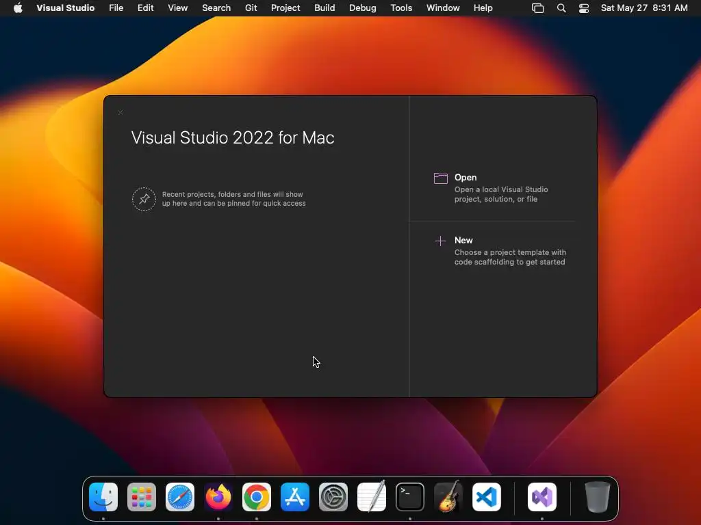701x525 pixels.
Task: Open the App Store dock icon
Action: pyautogui.click(x=295, y=497)
